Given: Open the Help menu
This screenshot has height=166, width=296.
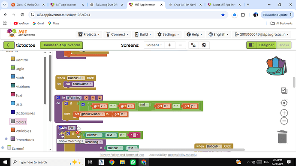Looking at the screenshot, I should click(194, 34).
